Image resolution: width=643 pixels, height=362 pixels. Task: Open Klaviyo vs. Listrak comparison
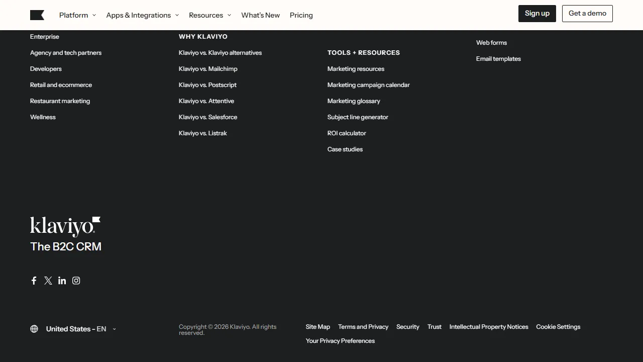point(203,133)
